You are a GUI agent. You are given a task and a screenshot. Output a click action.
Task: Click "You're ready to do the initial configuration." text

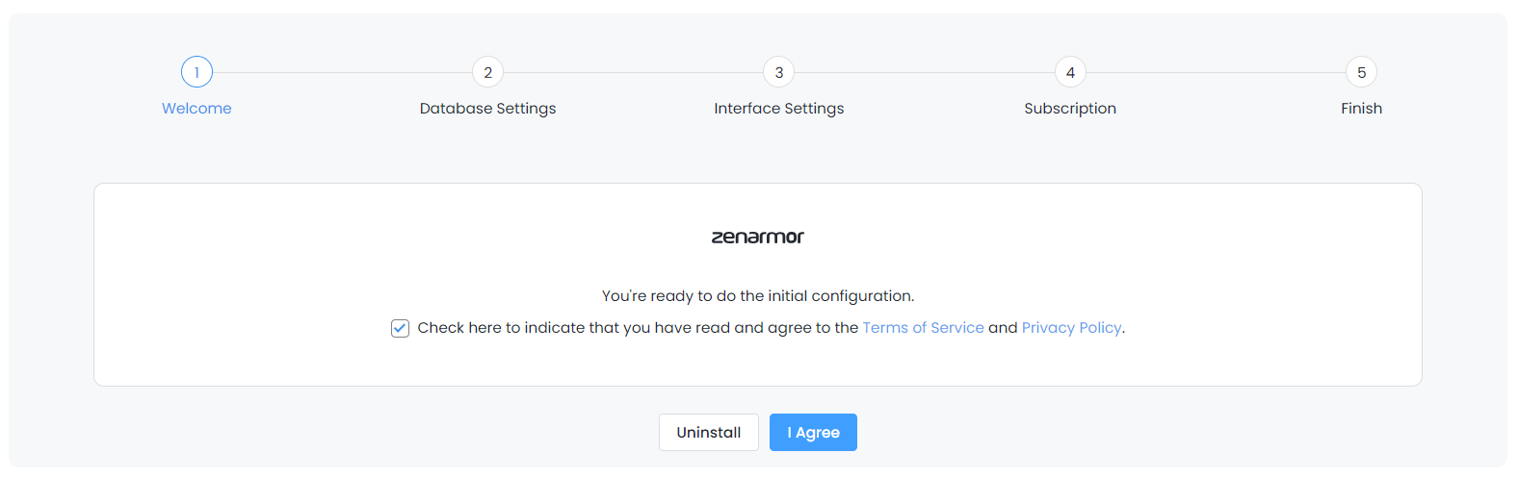point(758,296)
